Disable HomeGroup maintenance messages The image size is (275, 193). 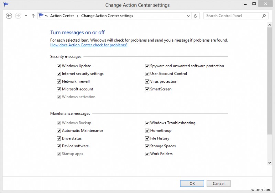[x=147, y=130]
